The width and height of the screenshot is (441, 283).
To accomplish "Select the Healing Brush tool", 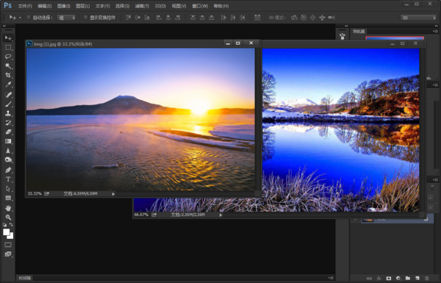I will point(8,95).
